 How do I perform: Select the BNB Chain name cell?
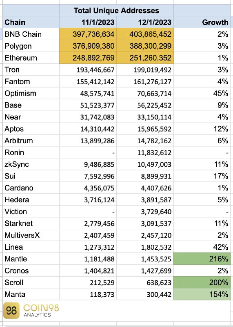click(31, 34)
